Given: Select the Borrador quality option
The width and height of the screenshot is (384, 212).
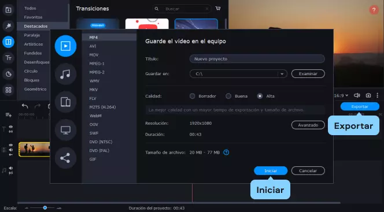Looking at the screenshot, I should pyautogui.click(x=192, y=96).
